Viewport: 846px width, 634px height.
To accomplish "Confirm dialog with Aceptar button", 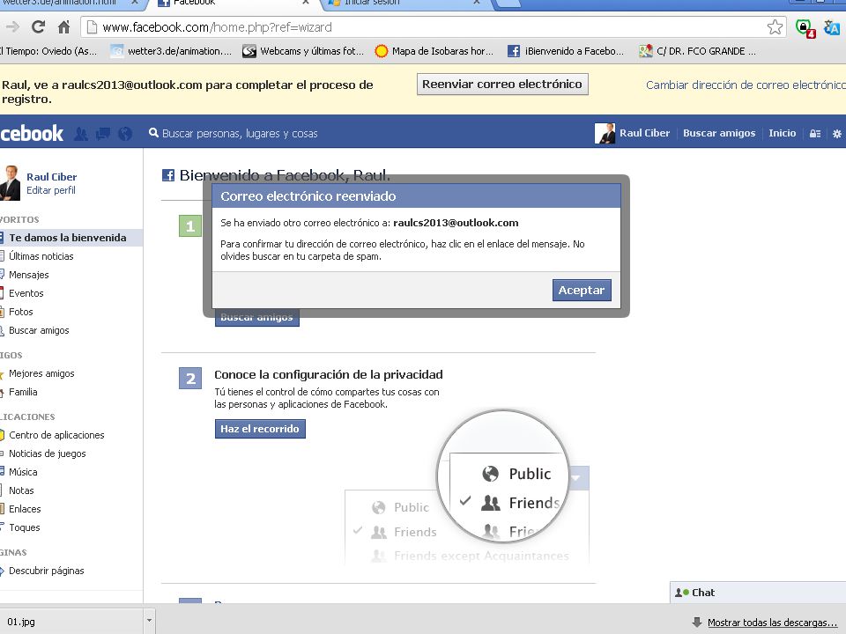I will [582, 290].
